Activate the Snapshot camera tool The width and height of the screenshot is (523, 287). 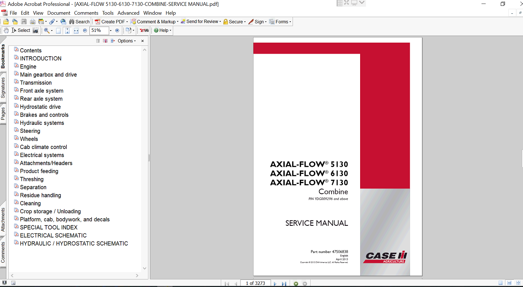point(36,31)
